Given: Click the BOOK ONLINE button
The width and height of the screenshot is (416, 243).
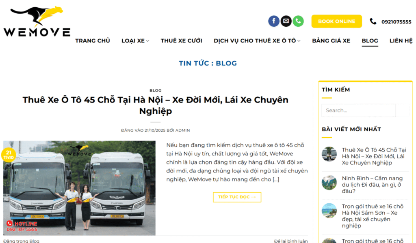Looking at the screenshot, I should click(x=337, y=21).
